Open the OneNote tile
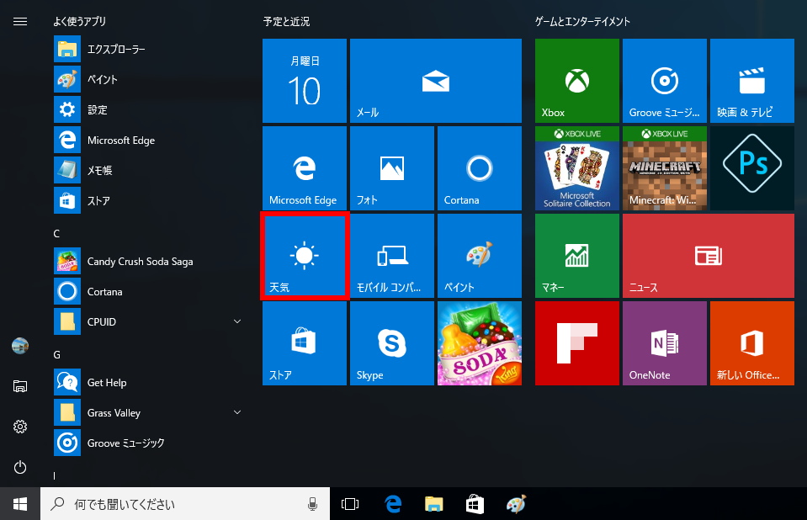Image resolution: width=807 pixels, height=520 pixels. coord(665,343)
